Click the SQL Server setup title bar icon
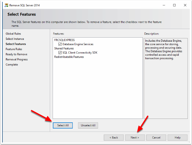192x145 pixels. tap(6, 5)
